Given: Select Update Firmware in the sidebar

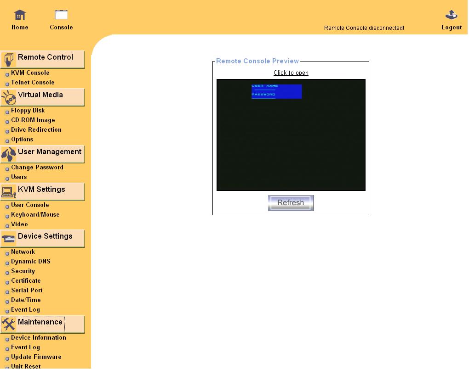Looking at the screenshot, I should 36,357.
